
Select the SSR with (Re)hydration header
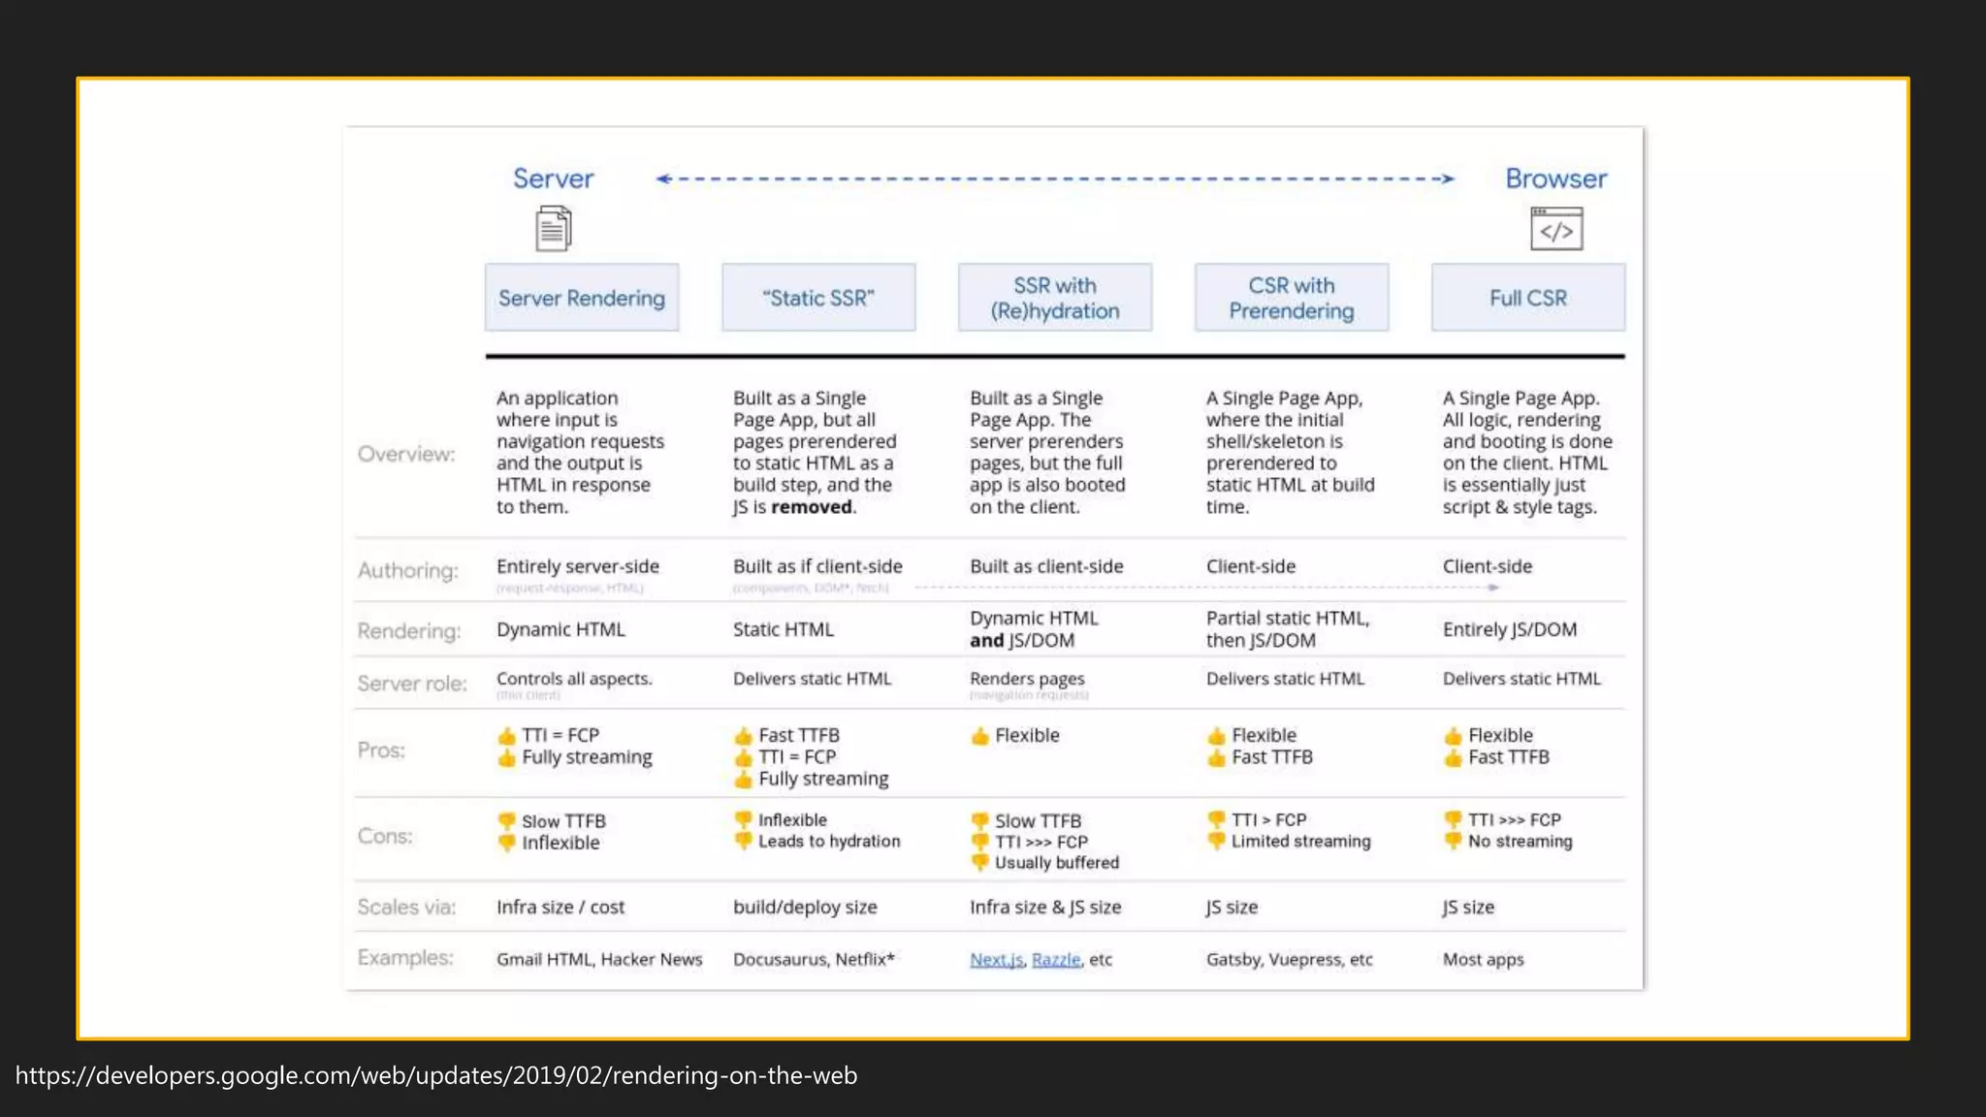(1055, 298)
